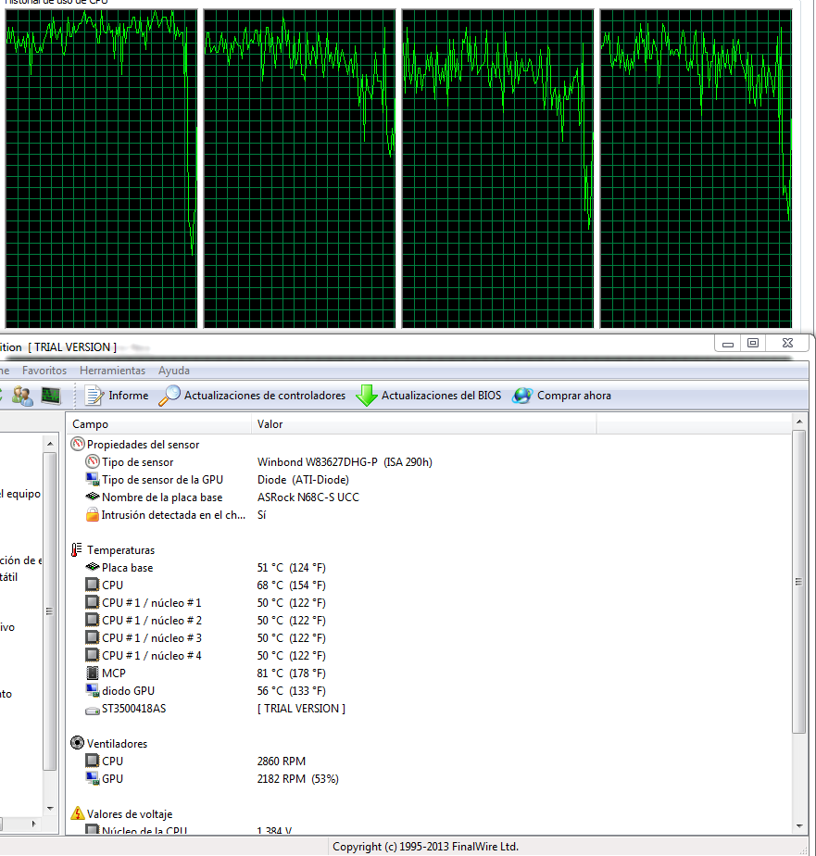Image resolution: width=816 pixels, height=856 pixels.
Task: Click the núcleo #2 chip icon
Action: pos(93,620)
